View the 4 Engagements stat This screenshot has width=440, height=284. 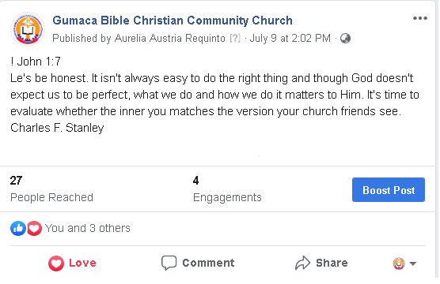pos(227,189)
